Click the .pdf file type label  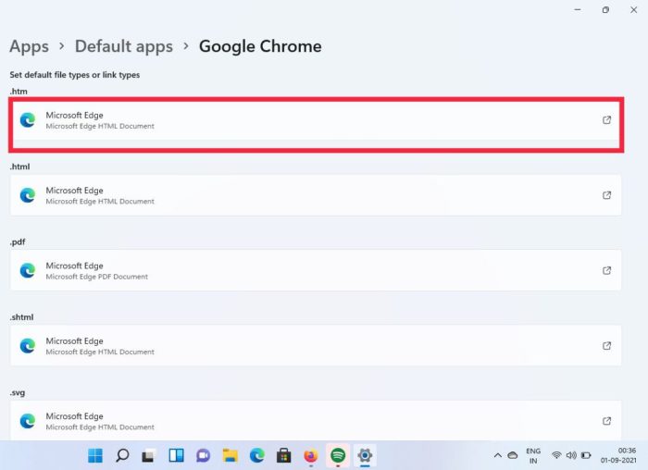click(18, 242)
